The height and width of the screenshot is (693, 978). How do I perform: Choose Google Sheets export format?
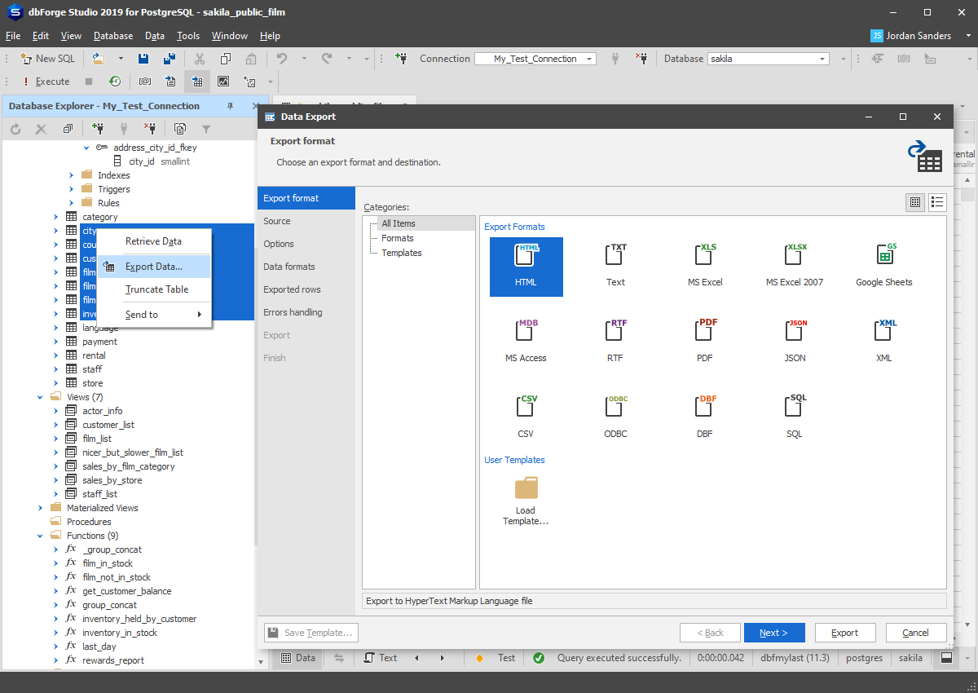884,267
